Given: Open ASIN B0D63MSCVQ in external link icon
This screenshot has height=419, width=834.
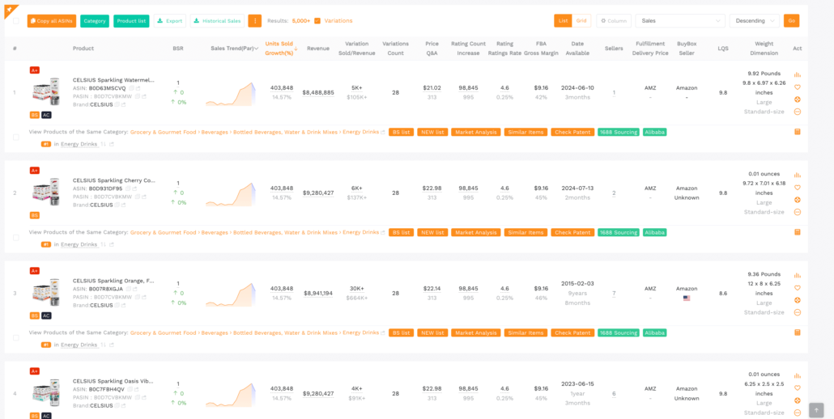Looking at the screenshot, I should [138, 88].
